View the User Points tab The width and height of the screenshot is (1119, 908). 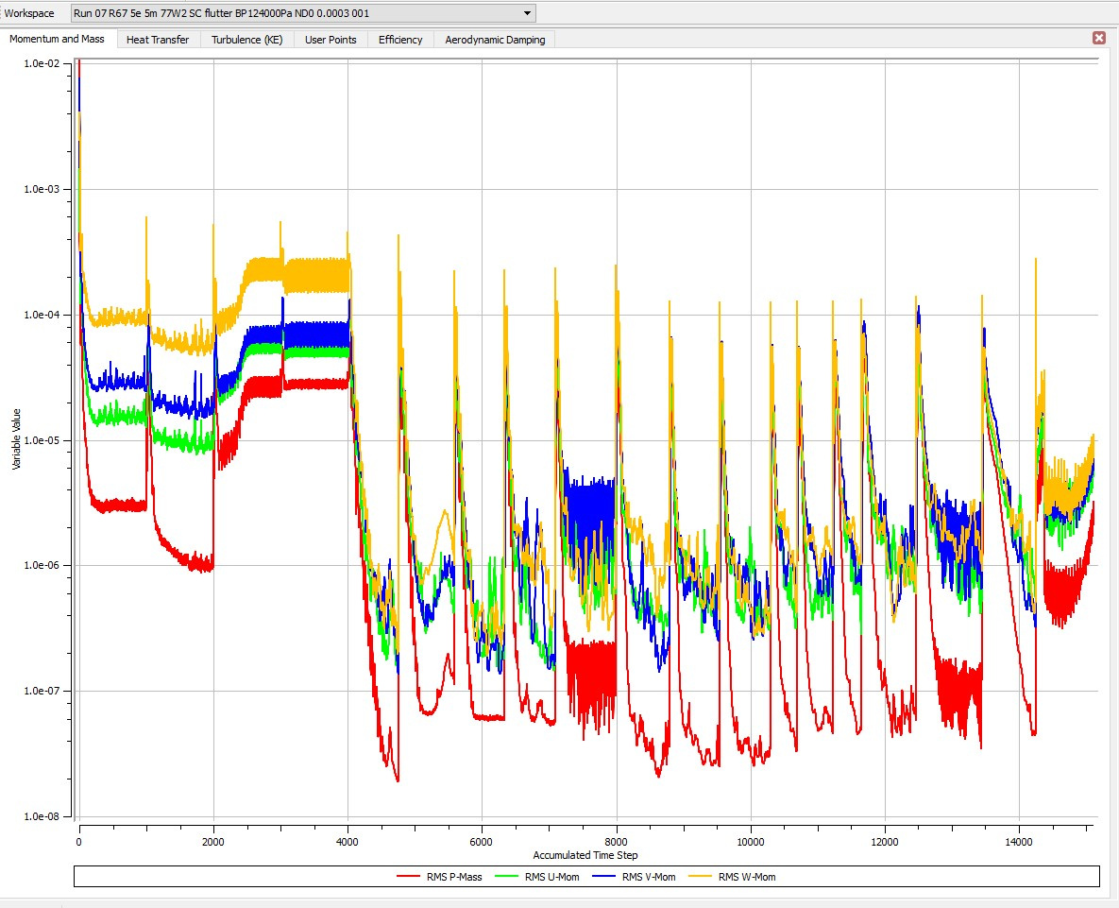329,40
